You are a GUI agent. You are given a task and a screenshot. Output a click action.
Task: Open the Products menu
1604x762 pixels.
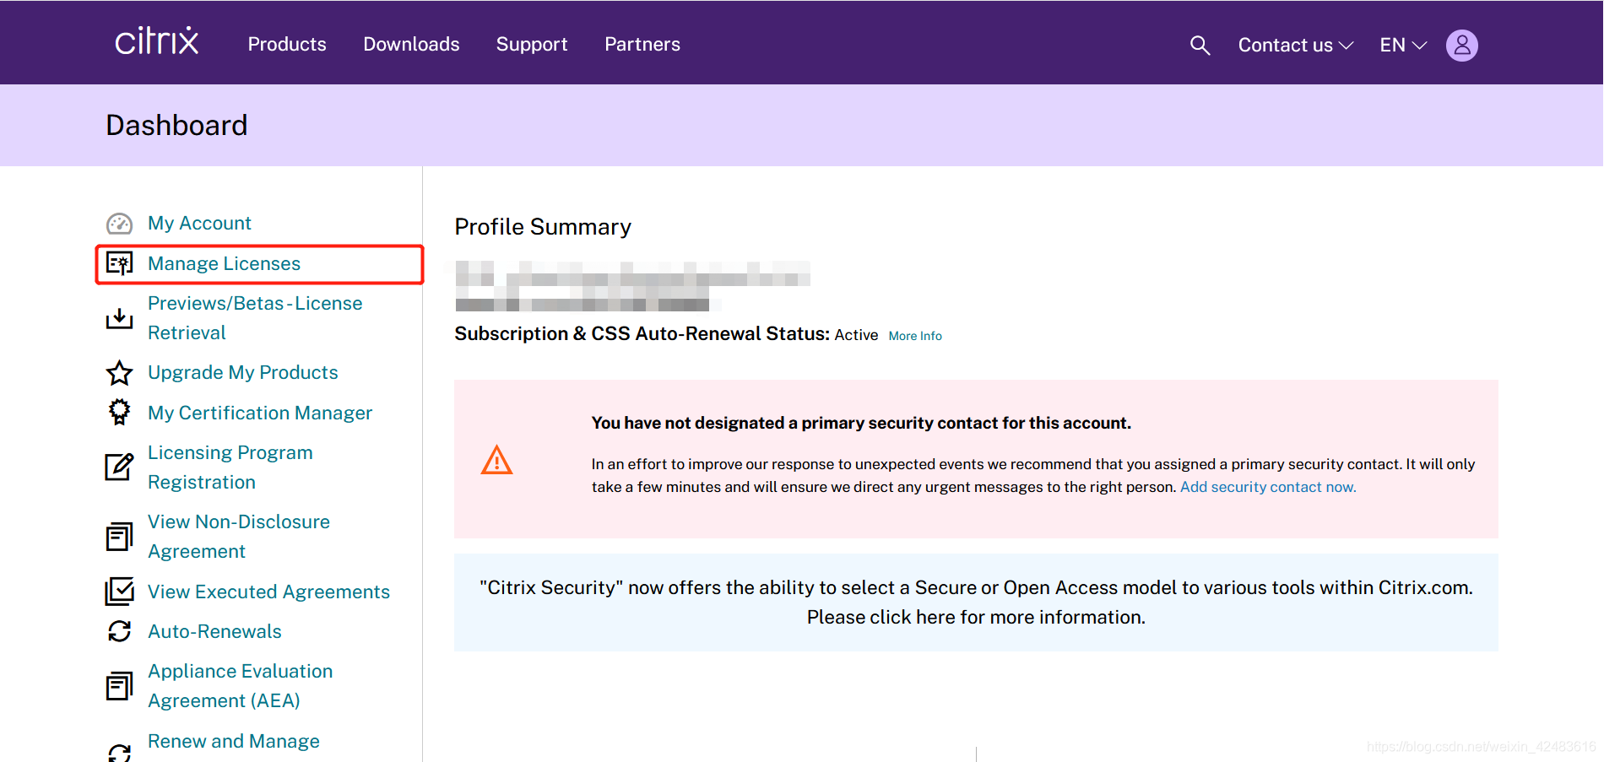click(x=287, y=45)
